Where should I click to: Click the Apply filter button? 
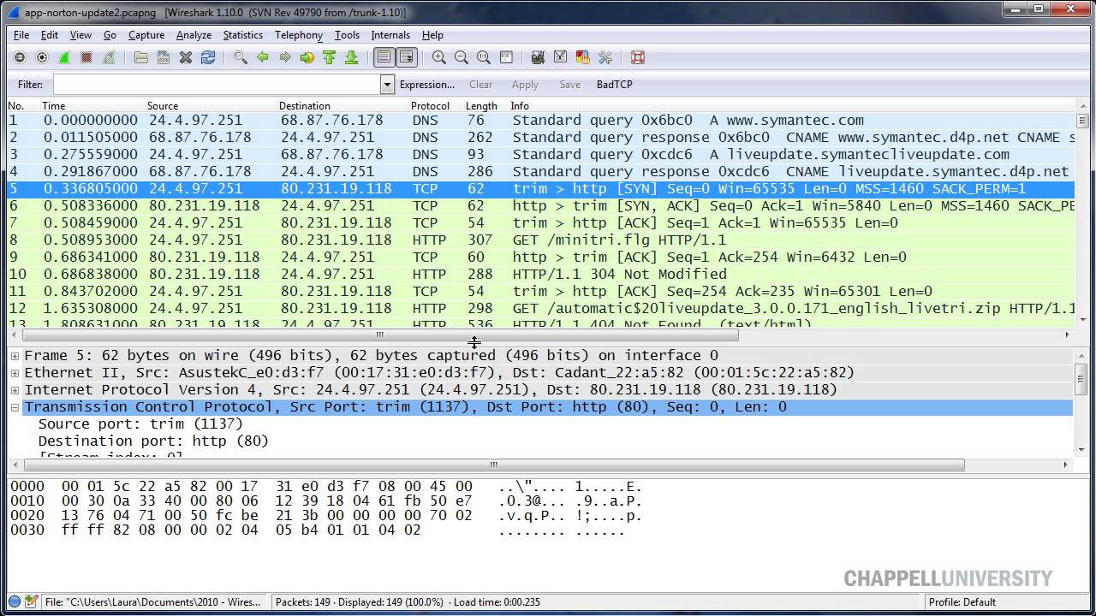[525, 85]
